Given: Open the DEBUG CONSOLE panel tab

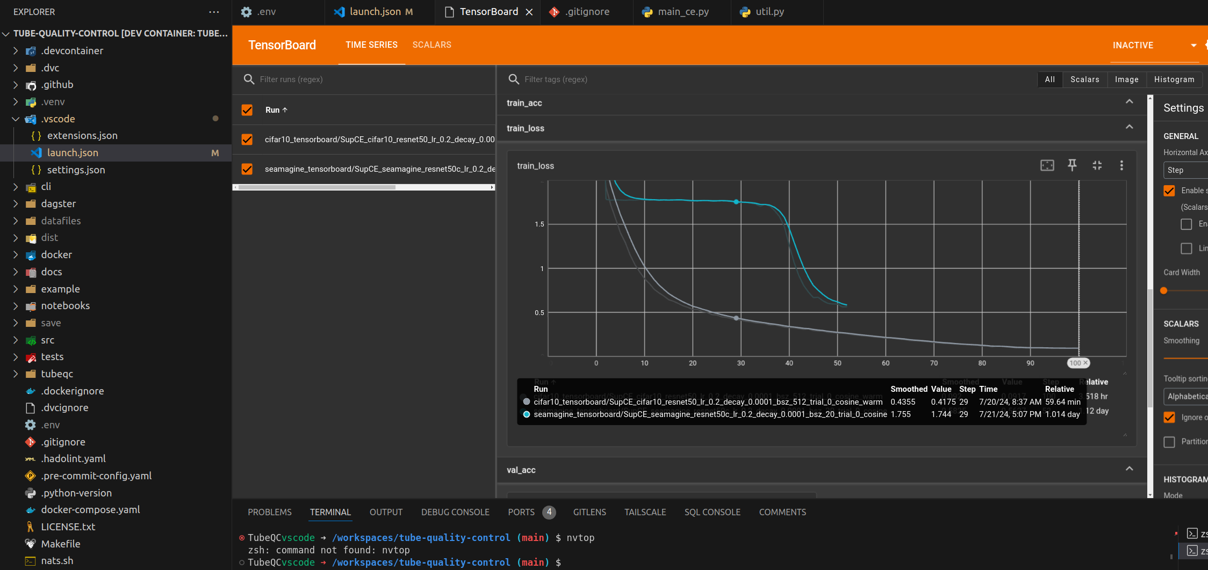Looking at the screenshot, I should pyautogui.click(x=455, y=512).
